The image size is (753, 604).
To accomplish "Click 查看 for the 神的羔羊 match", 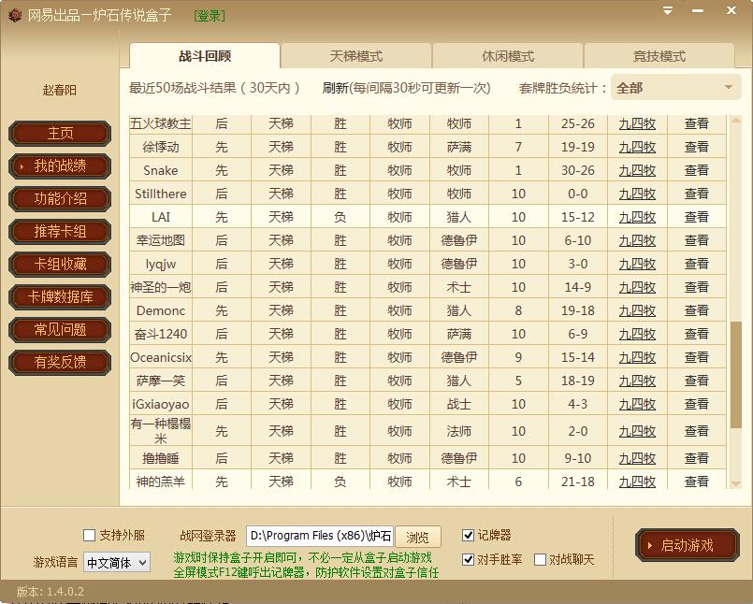I will coord(696,482).
